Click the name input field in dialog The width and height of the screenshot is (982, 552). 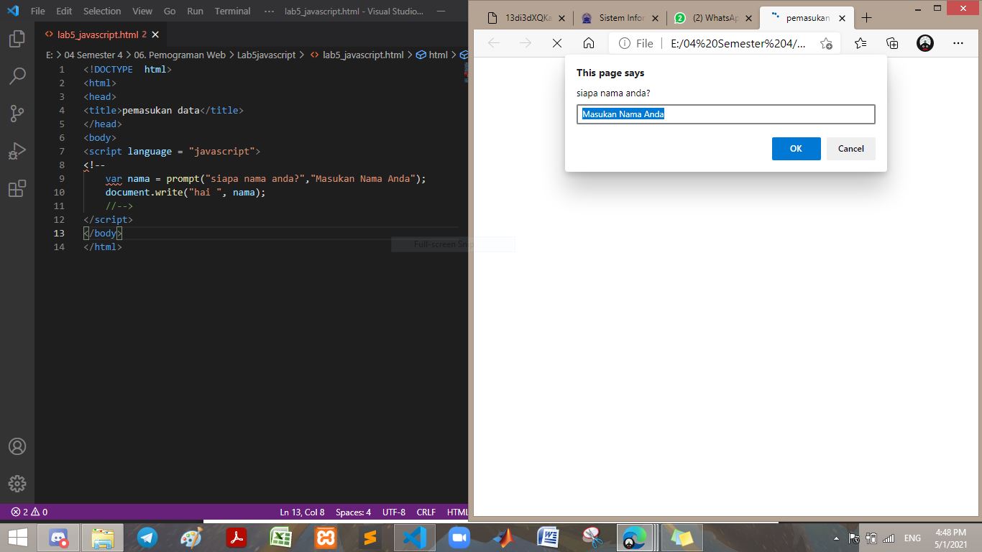point(725,114)
